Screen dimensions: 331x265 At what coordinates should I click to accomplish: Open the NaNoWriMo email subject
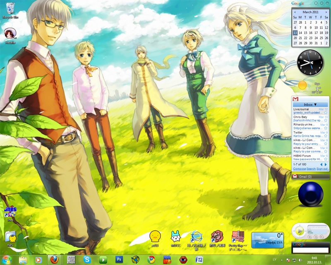pos(308,120)
